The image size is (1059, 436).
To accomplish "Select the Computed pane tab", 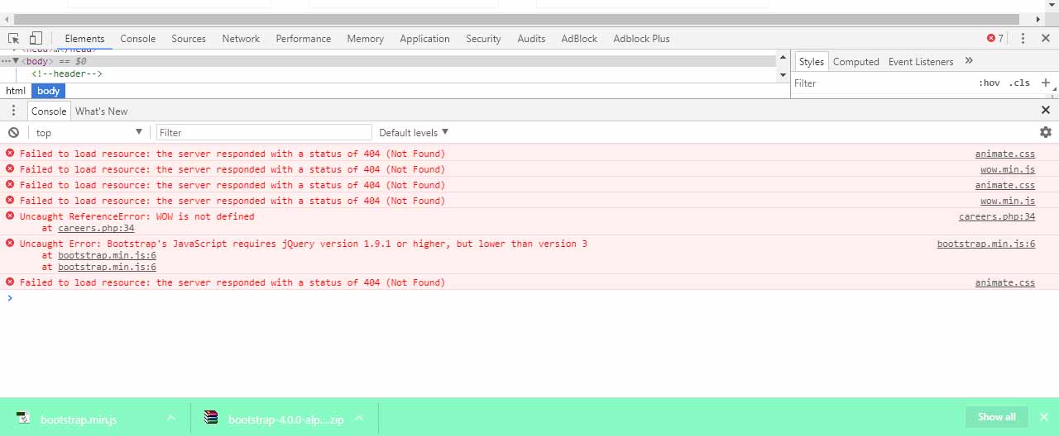I will click(855, 62).
